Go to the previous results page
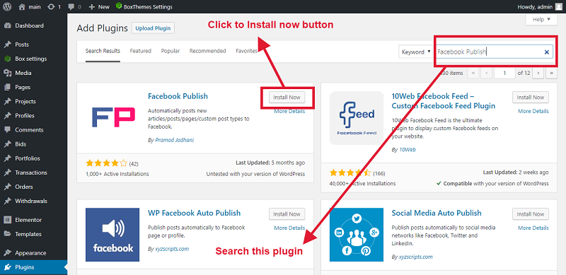The height and width of the screenshot is (275, 566). click(487, 73)
